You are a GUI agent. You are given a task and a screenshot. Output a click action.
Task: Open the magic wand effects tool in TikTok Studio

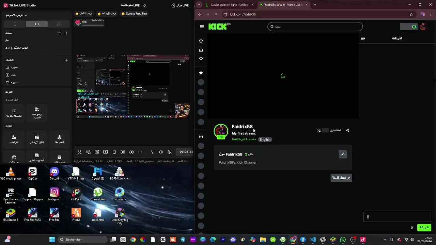pos(79,152)
